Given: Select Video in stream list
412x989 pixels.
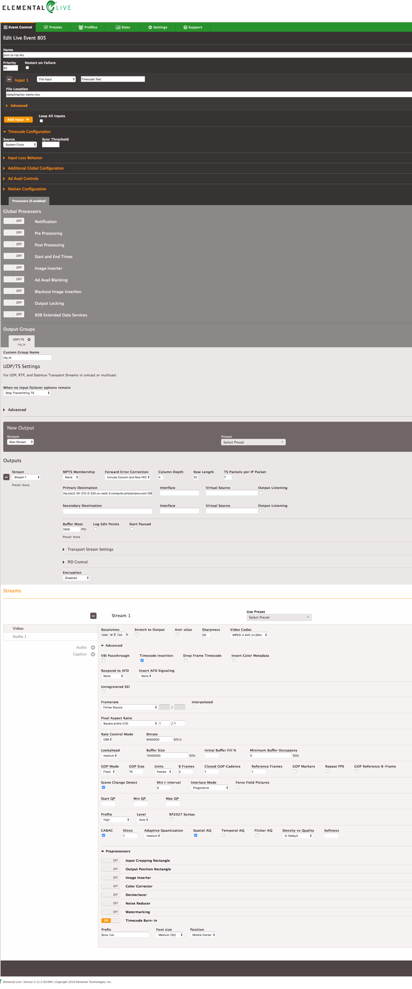Looking at the screenshot, I should [x=50, y=628].
